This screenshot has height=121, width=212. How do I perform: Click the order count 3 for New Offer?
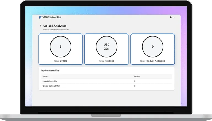click(x=135, y=81)
